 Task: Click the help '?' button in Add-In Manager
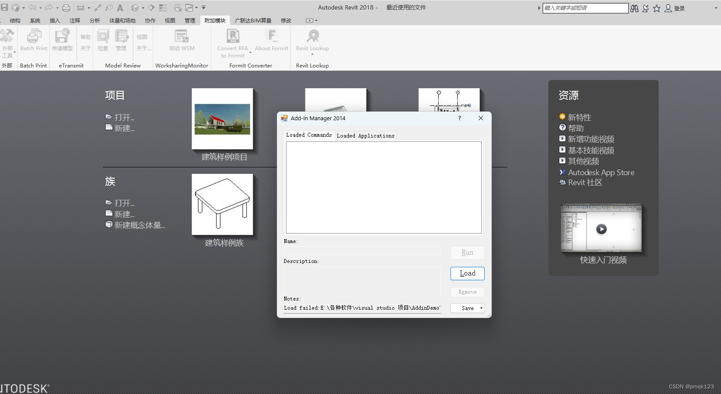tap(460, 118)
